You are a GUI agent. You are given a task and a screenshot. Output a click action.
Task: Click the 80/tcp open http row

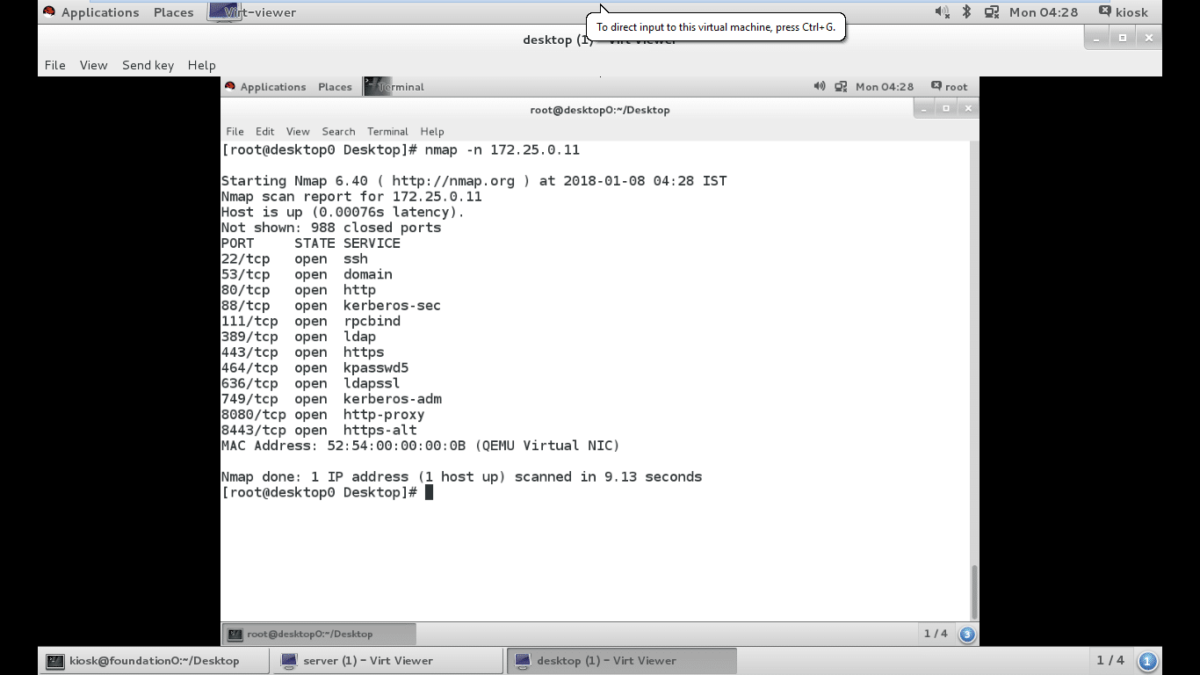(x=299, y=290)
